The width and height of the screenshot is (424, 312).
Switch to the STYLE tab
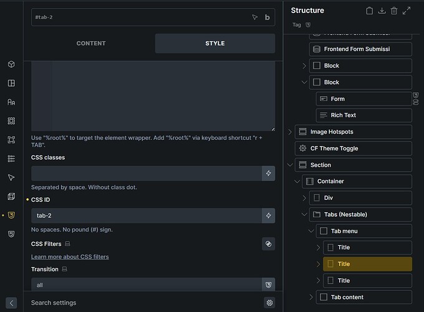point(214,44)
